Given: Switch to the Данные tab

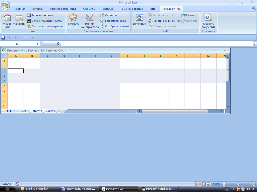Looking at the screenshot, I should click(x=108, y=9).
